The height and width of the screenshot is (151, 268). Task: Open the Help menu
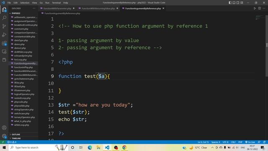[x=66, y=3]
